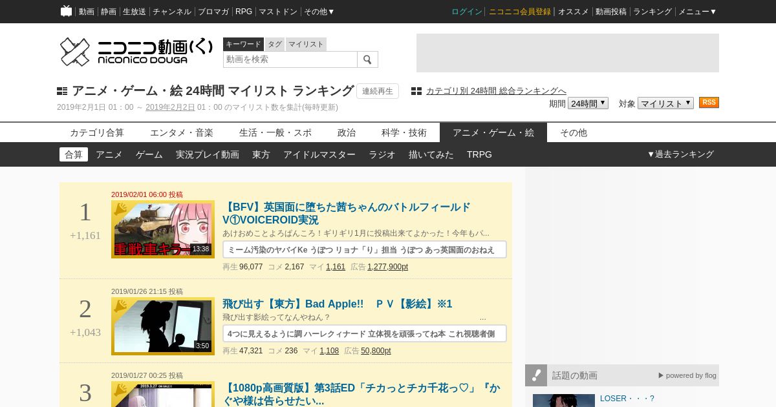Screen dimensions: 776x407
Task: Select 描いてみた subcategory
Action: 431,154
